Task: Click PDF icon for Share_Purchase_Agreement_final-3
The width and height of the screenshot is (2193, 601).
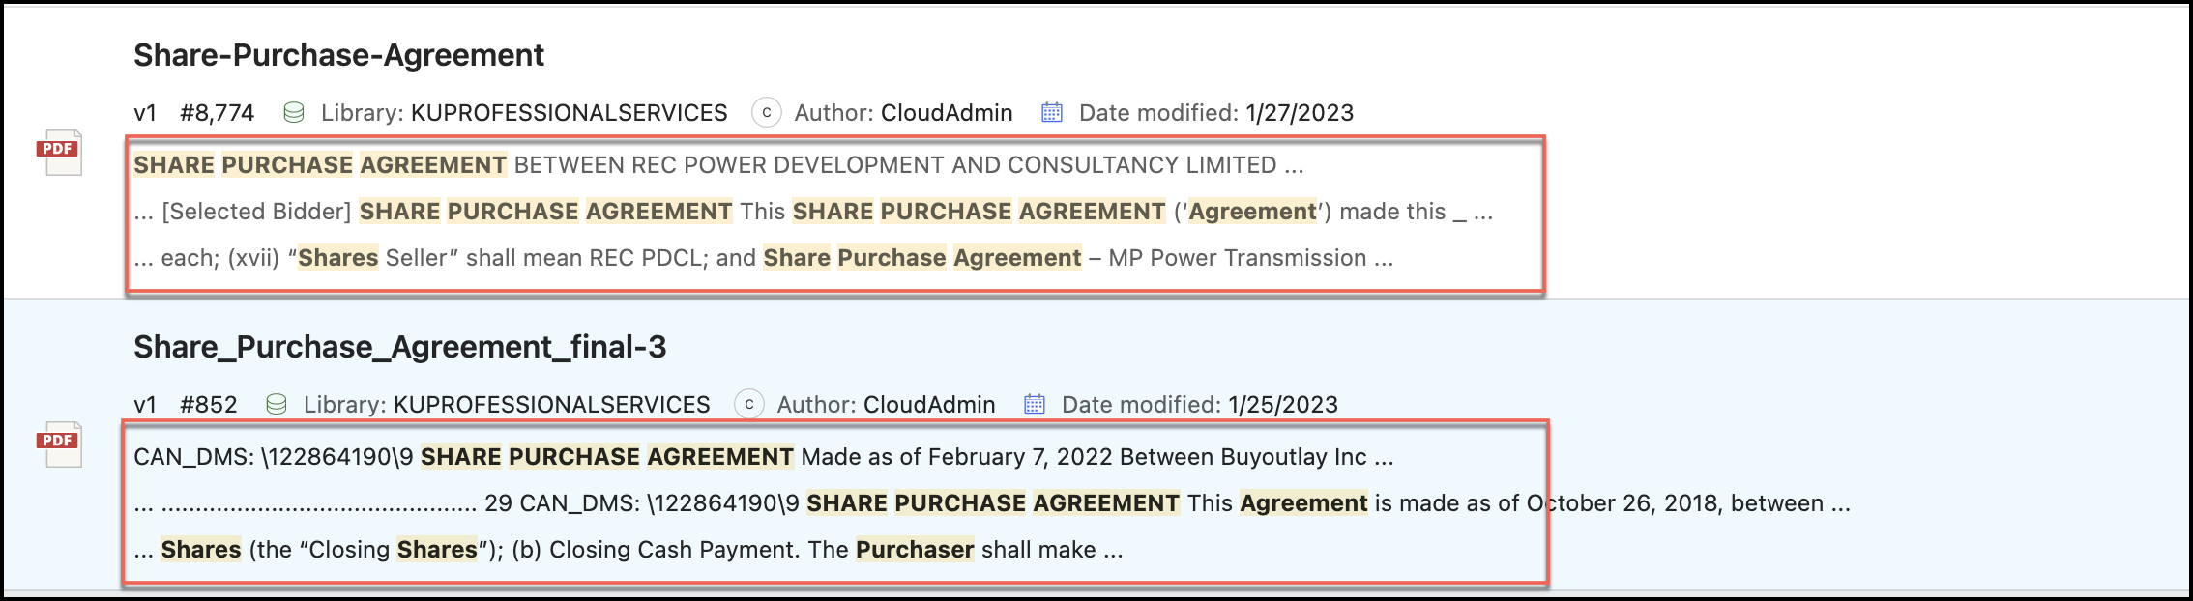Action: (x=60, y=444)
